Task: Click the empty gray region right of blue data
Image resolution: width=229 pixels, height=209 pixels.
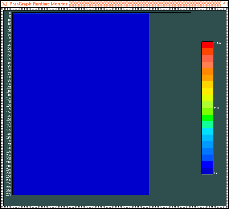Action: point(169,104)
